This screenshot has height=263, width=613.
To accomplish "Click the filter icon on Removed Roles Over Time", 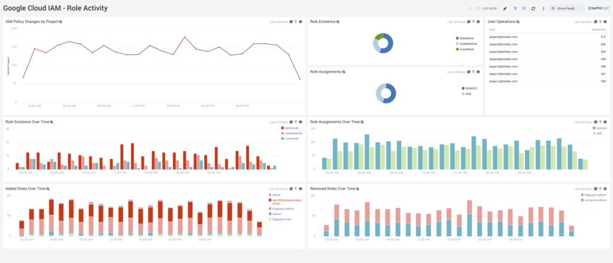I will (x=600, y=188).
